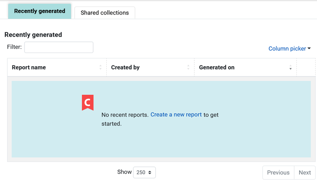317x181 pixels.
Task: Open the Column picker dropdown
Action: (x=287, y=49)
